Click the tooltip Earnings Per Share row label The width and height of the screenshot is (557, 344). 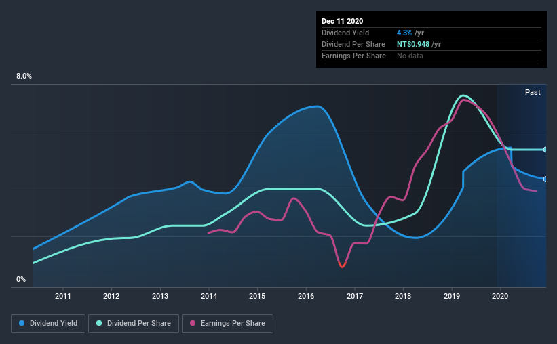tap(353, 56)
